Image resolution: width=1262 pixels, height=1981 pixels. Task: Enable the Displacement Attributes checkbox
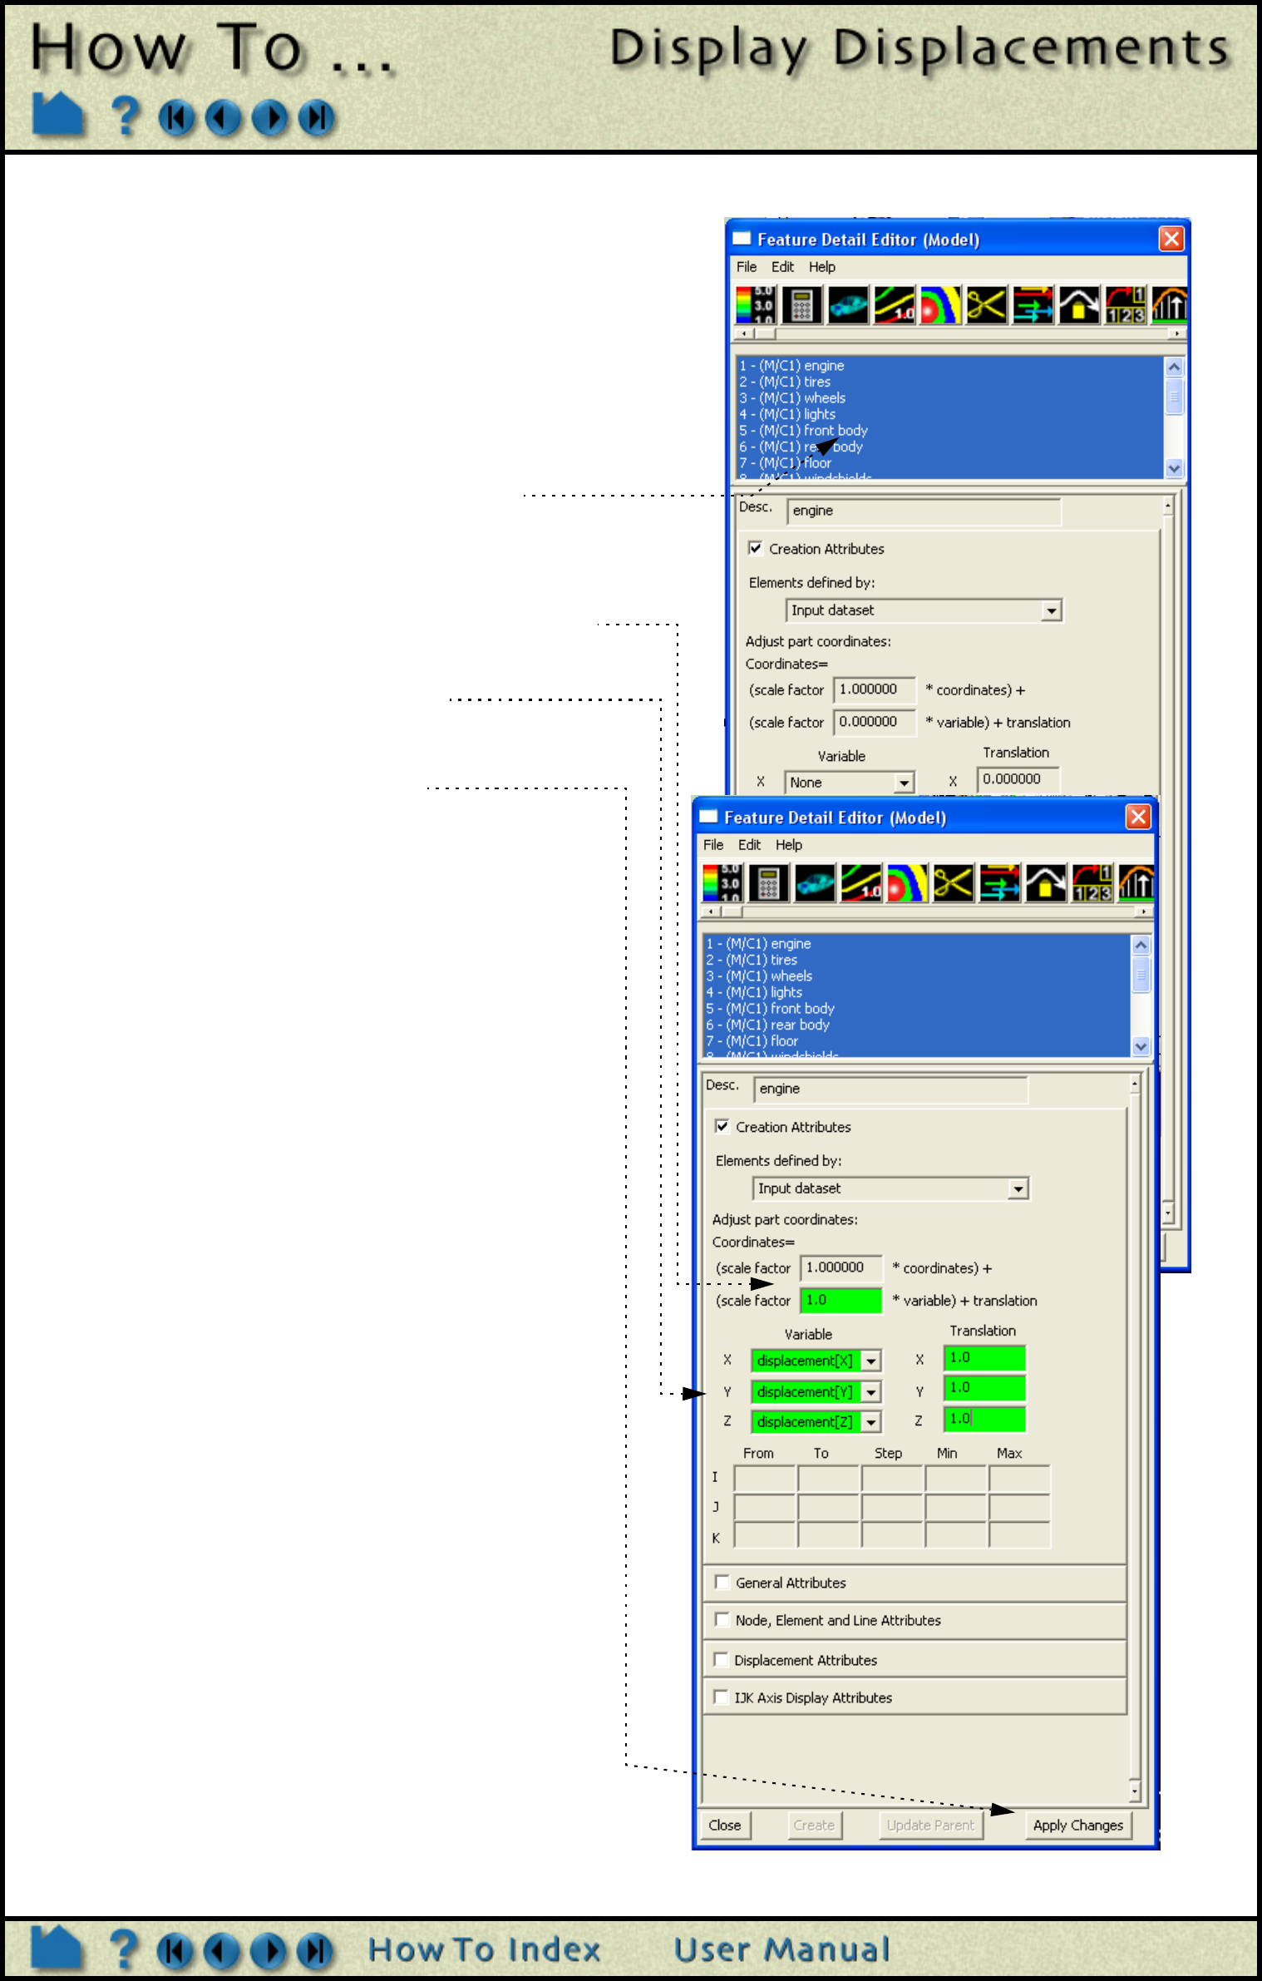[721, 1659]
